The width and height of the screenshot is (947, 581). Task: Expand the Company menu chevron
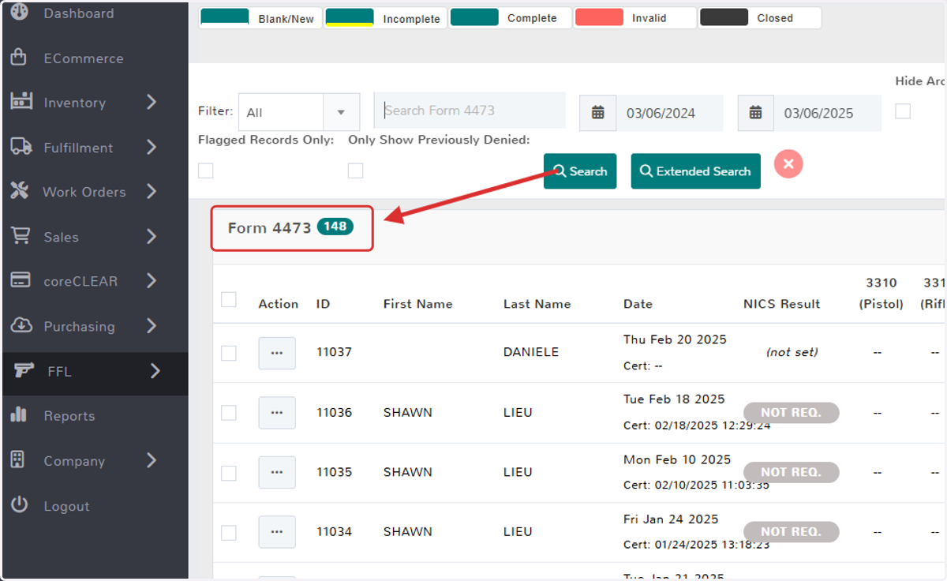[152, 460]
